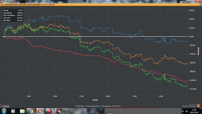
Task: Click the blue Showdown color square
Action: pos(101,106)
